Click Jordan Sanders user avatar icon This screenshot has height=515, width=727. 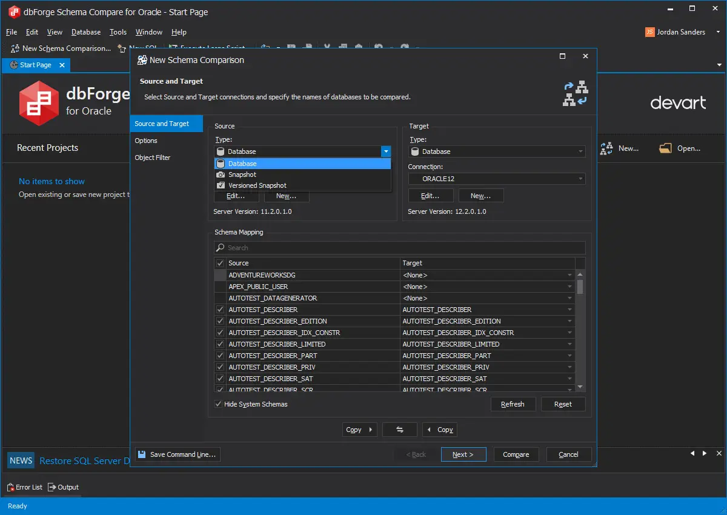[x=650, y=32]
